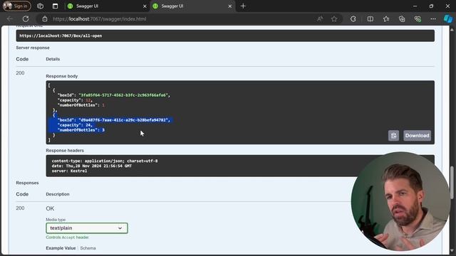Click the browser back arrow
Viewport: 456px width, 256px height.
click(9, 19)
